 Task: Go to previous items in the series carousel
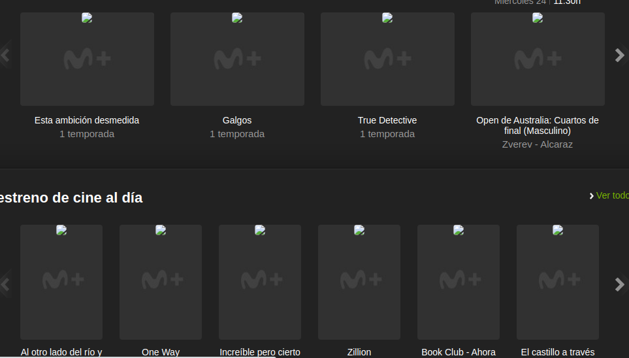(5, 56)
